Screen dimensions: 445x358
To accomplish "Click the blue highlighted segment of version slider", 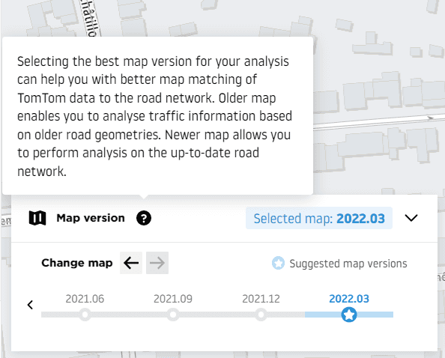I will pos(375,315).
